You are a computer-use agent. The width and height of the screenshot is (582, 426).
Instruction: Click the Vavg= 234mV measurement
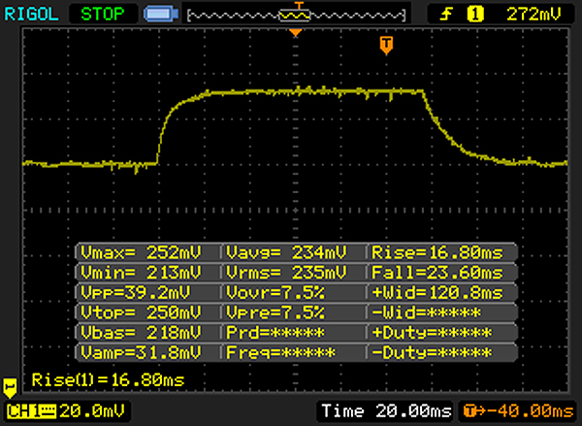[286, 253]
